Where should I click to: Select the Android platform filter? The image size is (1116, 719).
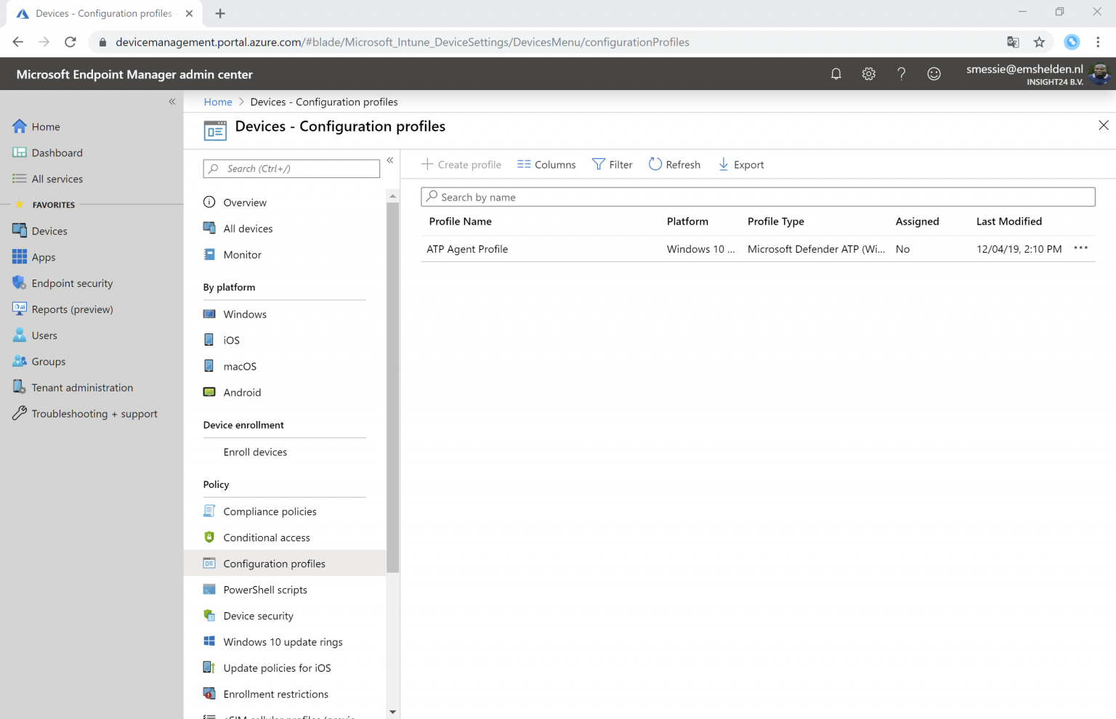click(x=242, y=392)
